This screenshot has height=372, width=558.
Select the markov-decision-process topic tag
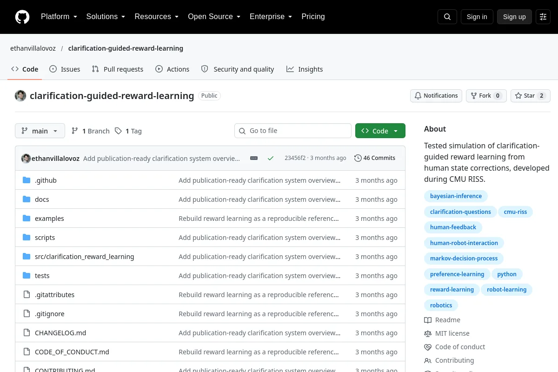(464, 259)
